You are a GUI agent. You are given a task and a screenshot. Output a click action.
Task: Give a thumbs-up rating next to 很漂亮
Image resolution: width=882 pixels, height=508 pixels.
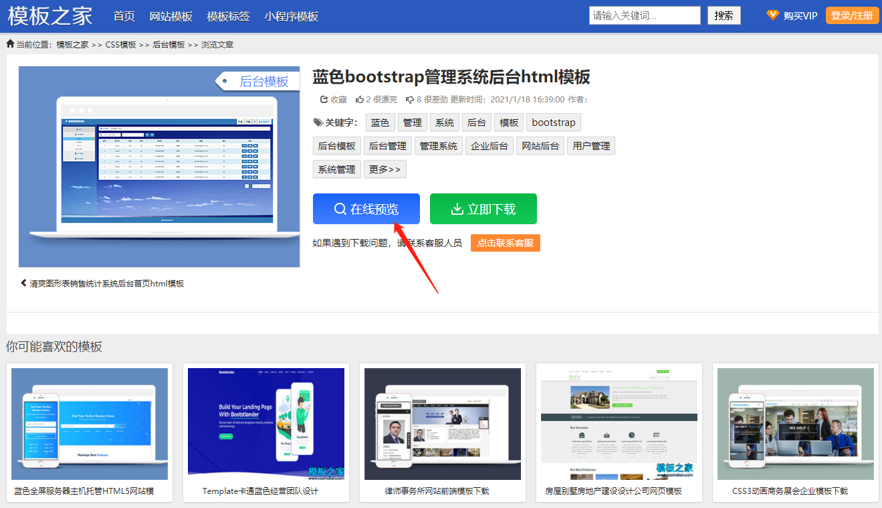(x=359, y=99)
